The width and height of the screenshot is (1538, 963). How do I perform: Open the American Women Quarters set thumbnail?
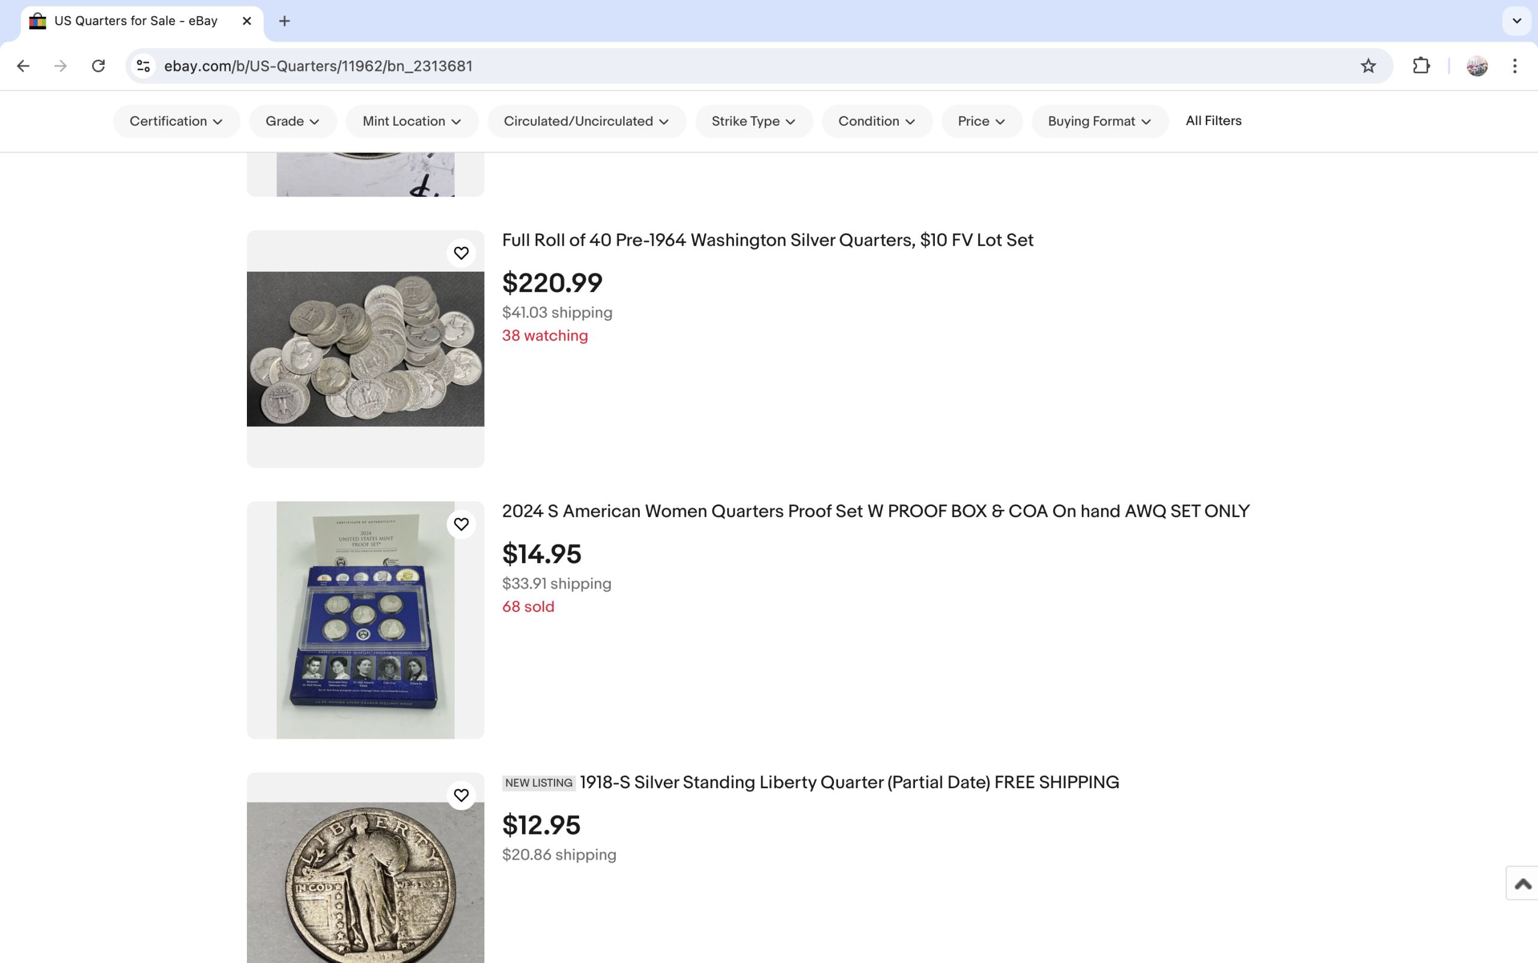(365, 620)
